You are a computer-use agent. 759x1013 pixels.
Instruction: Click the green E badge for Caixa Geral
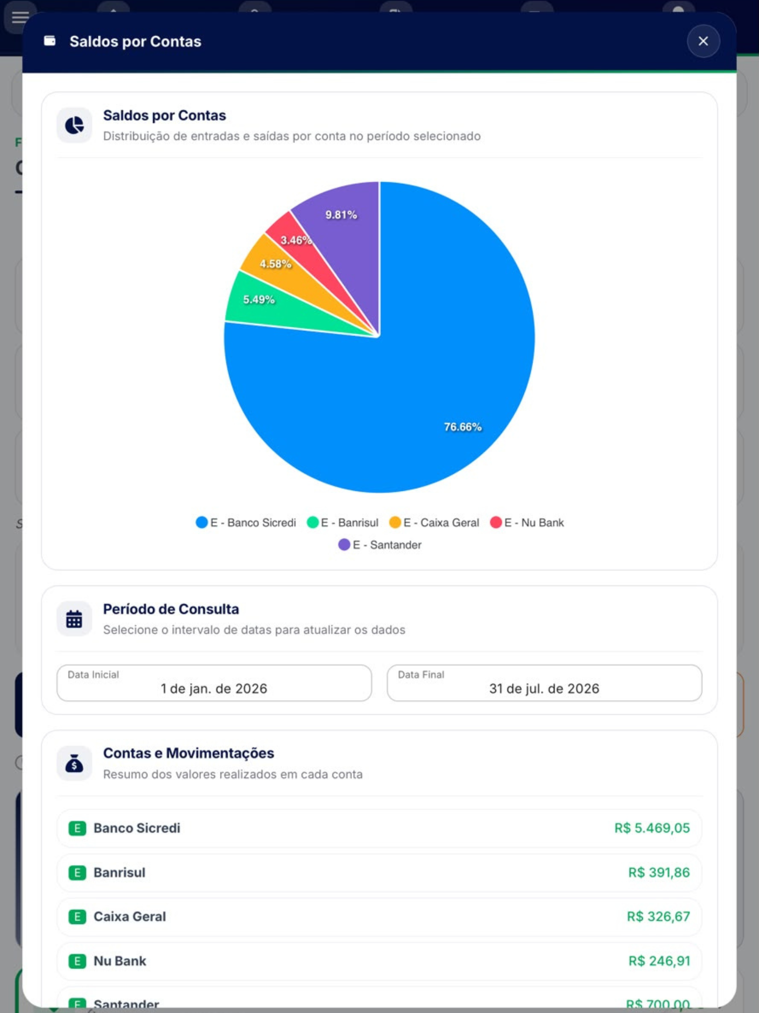(77, 916)
